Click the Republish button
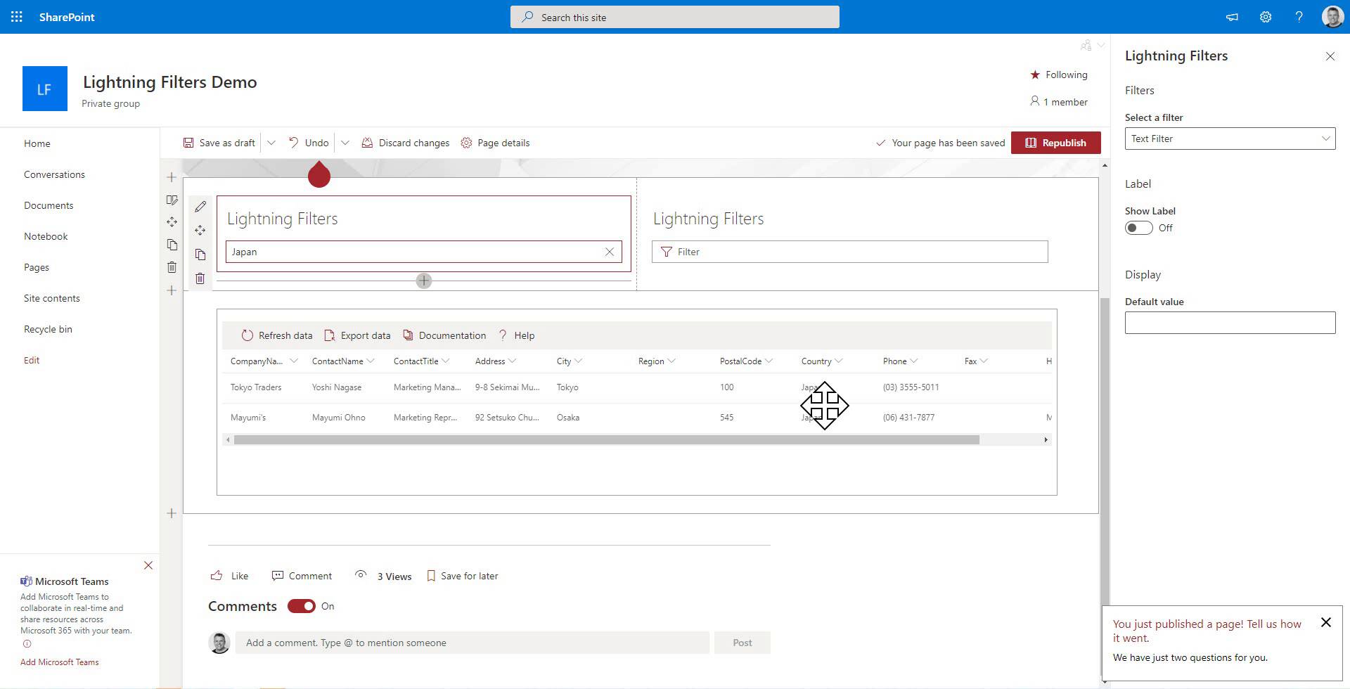1350x689 pixels. click(x=1055, y=143)
